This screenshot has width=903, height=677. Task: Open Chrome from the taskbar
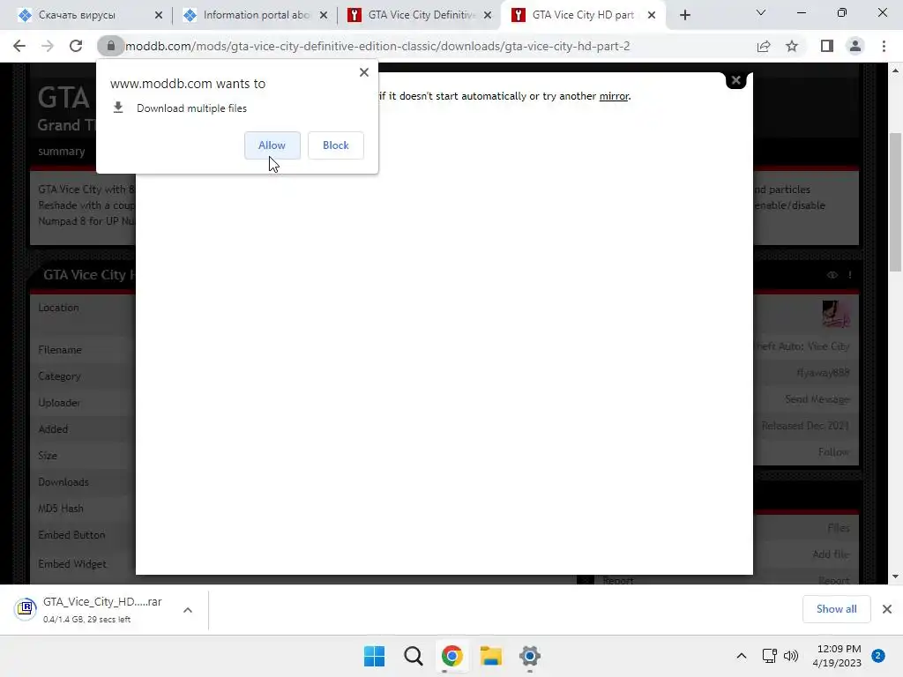pos(452,656)
